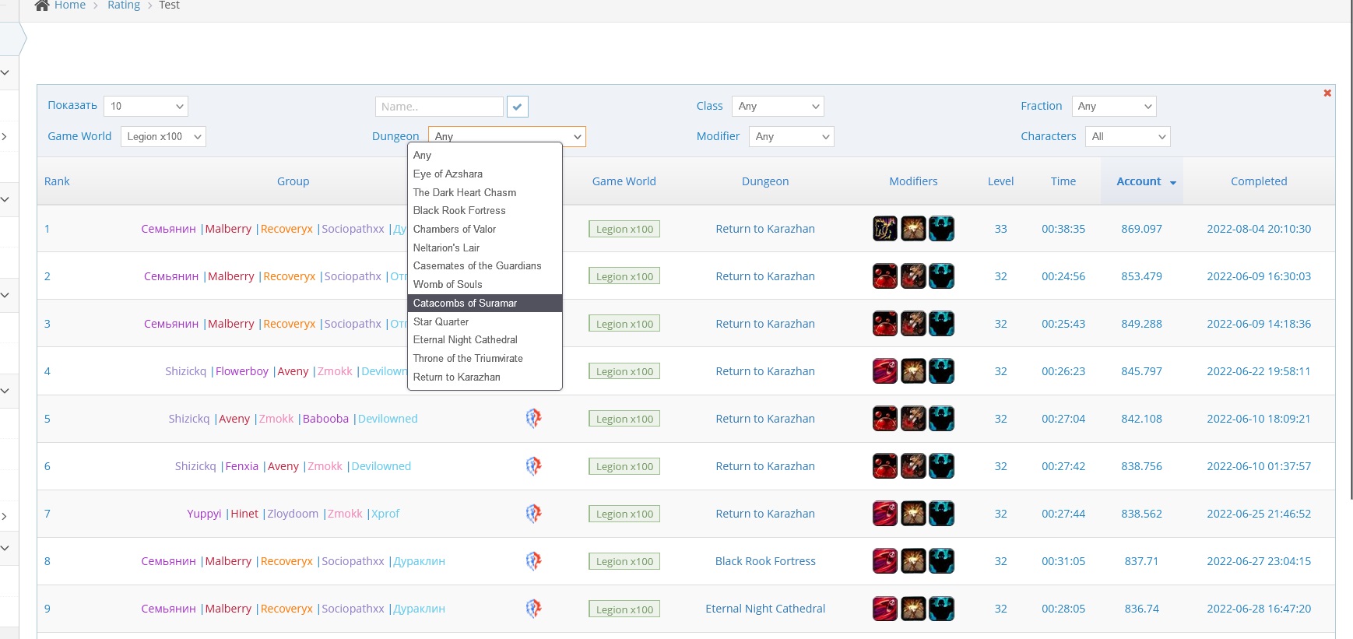The image size is (1353, 639).
Task: Select Catacombs of Suramar from dungeon list
Action: point(465,303)
